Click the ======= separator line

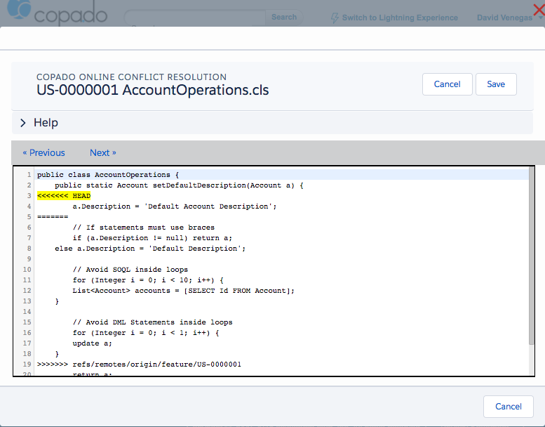(x=53, y=217)
